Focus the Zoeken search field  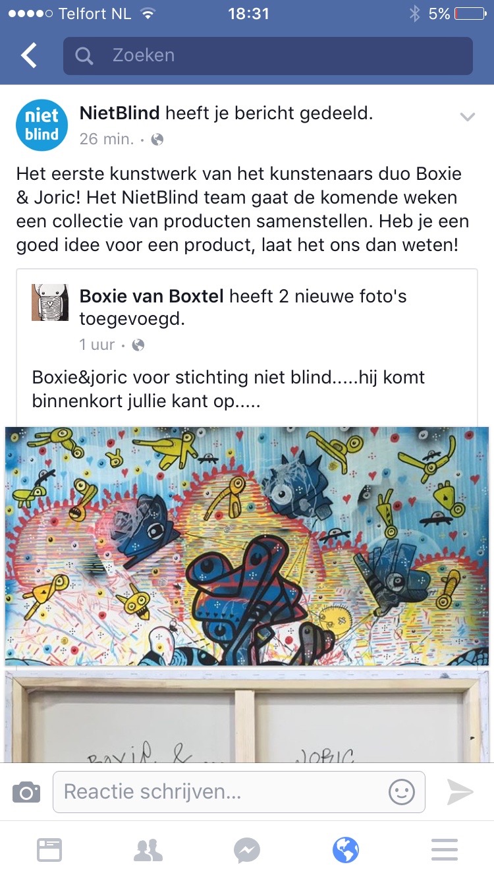coord(268,56)
